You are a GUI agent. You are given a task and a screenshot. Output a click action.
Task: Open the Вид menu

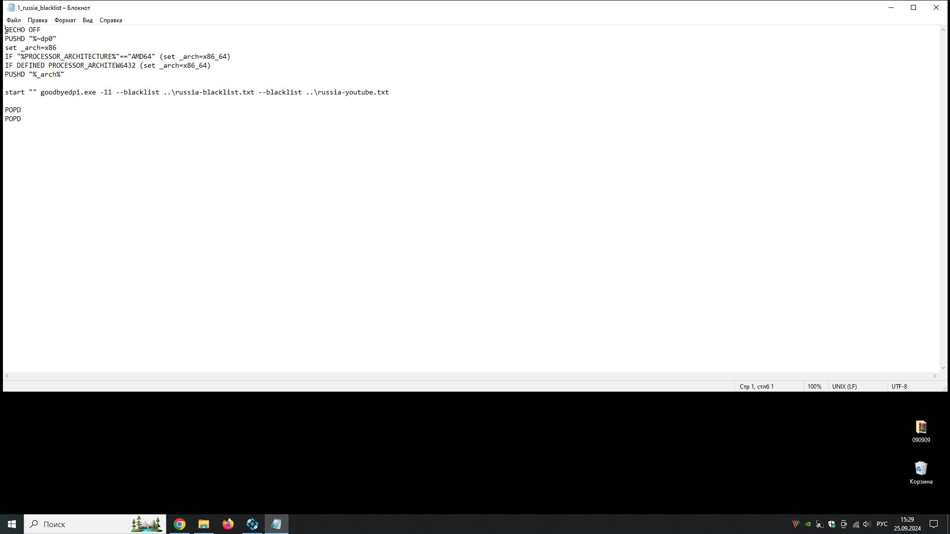tap(88, 20)
